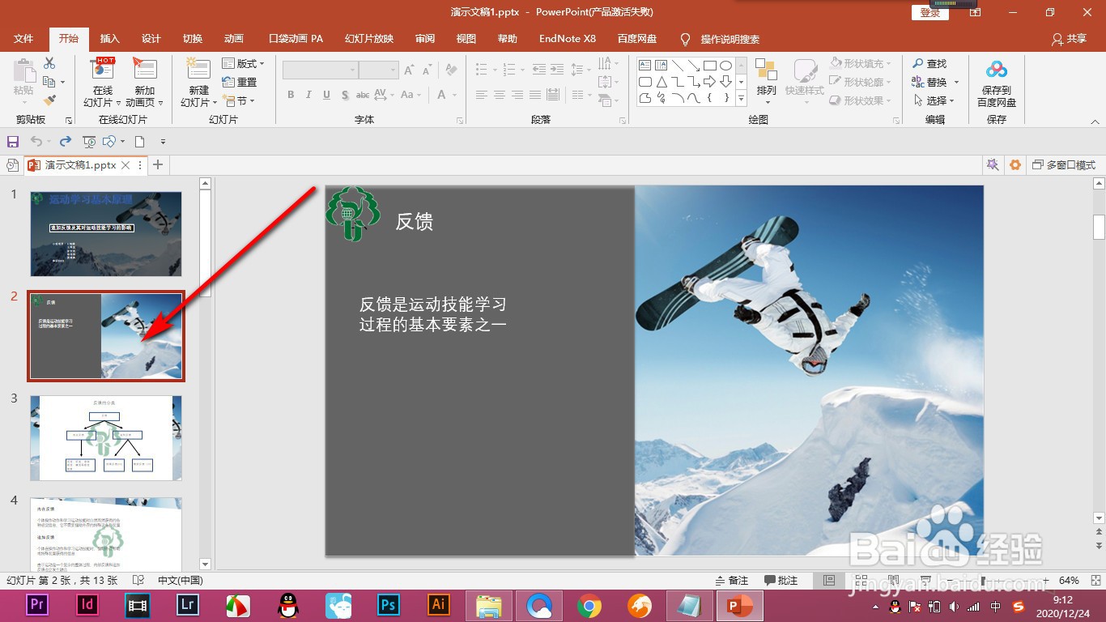Screen dimensions: 1106x622
Task: Expand the Select dropdown in editing group
Action: 934,100
